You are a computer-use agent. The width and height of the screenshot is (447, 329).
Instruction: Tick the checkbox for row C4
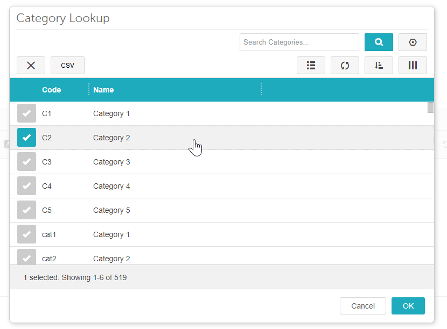pyautogui.click(x=26, y=186)
